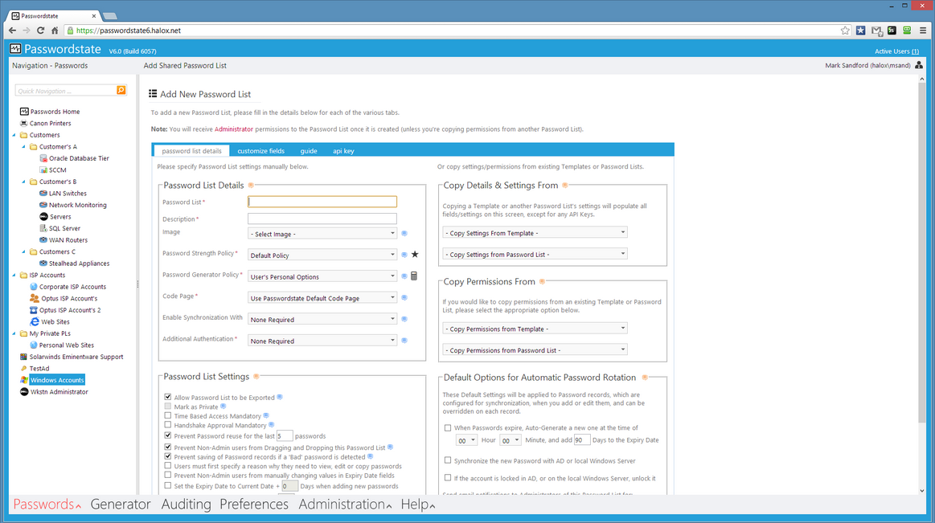Bookmark this page with the star icon

coord(845,31)
